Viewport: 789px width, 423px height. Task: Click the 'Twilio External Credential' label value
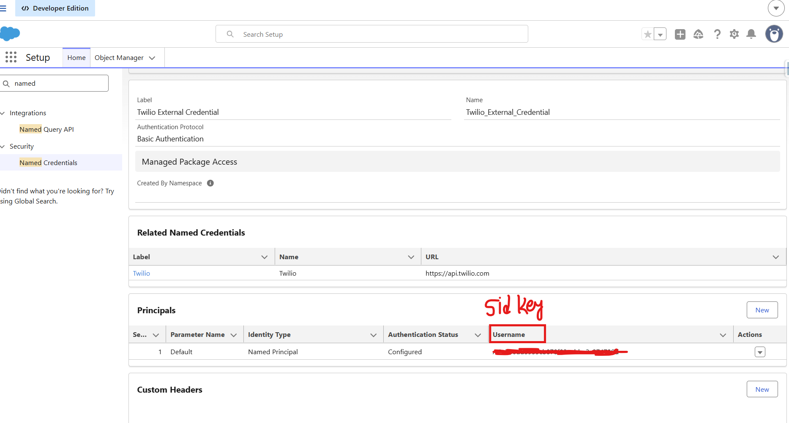pyautogui.click(x=178, y=112)
